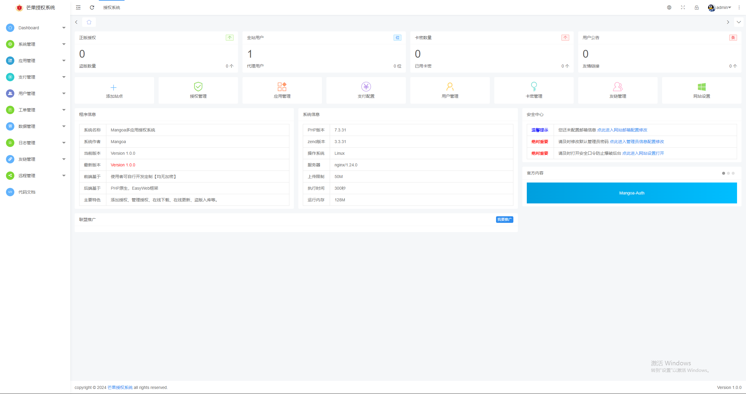Switch to the 授权系统 tab
Image resolution: width=746 pixels, height=394 pixels.
tap(111, 7)
